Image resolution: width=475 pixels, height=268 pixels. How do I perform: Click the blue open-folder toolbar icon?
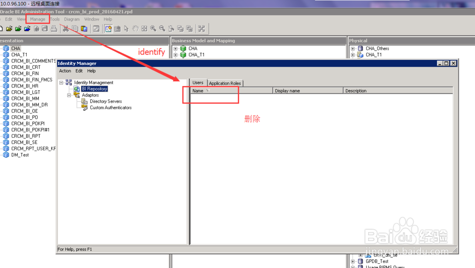pyautogui.click(x=27, y=29)
